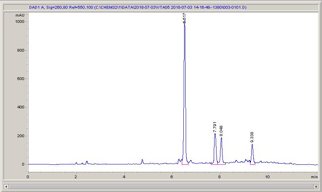This screenshot has height=192, width=322.
Task: Click the horizontal scrollbar track
Action: pyautogui.click(x=161, y=186)
